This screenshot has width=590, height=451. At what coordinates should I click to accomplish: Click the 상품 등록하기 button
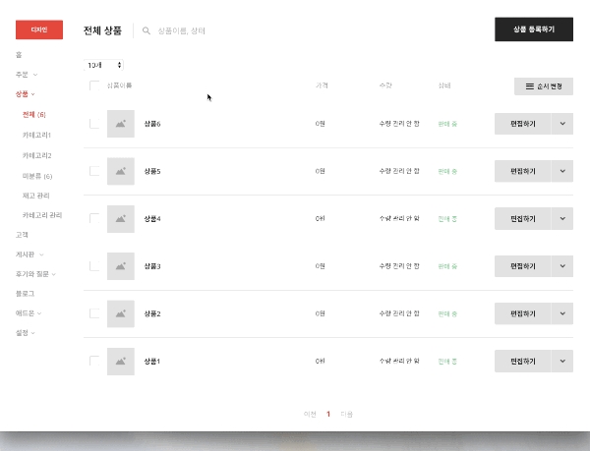pyautogui.click(x=533, y=29)
